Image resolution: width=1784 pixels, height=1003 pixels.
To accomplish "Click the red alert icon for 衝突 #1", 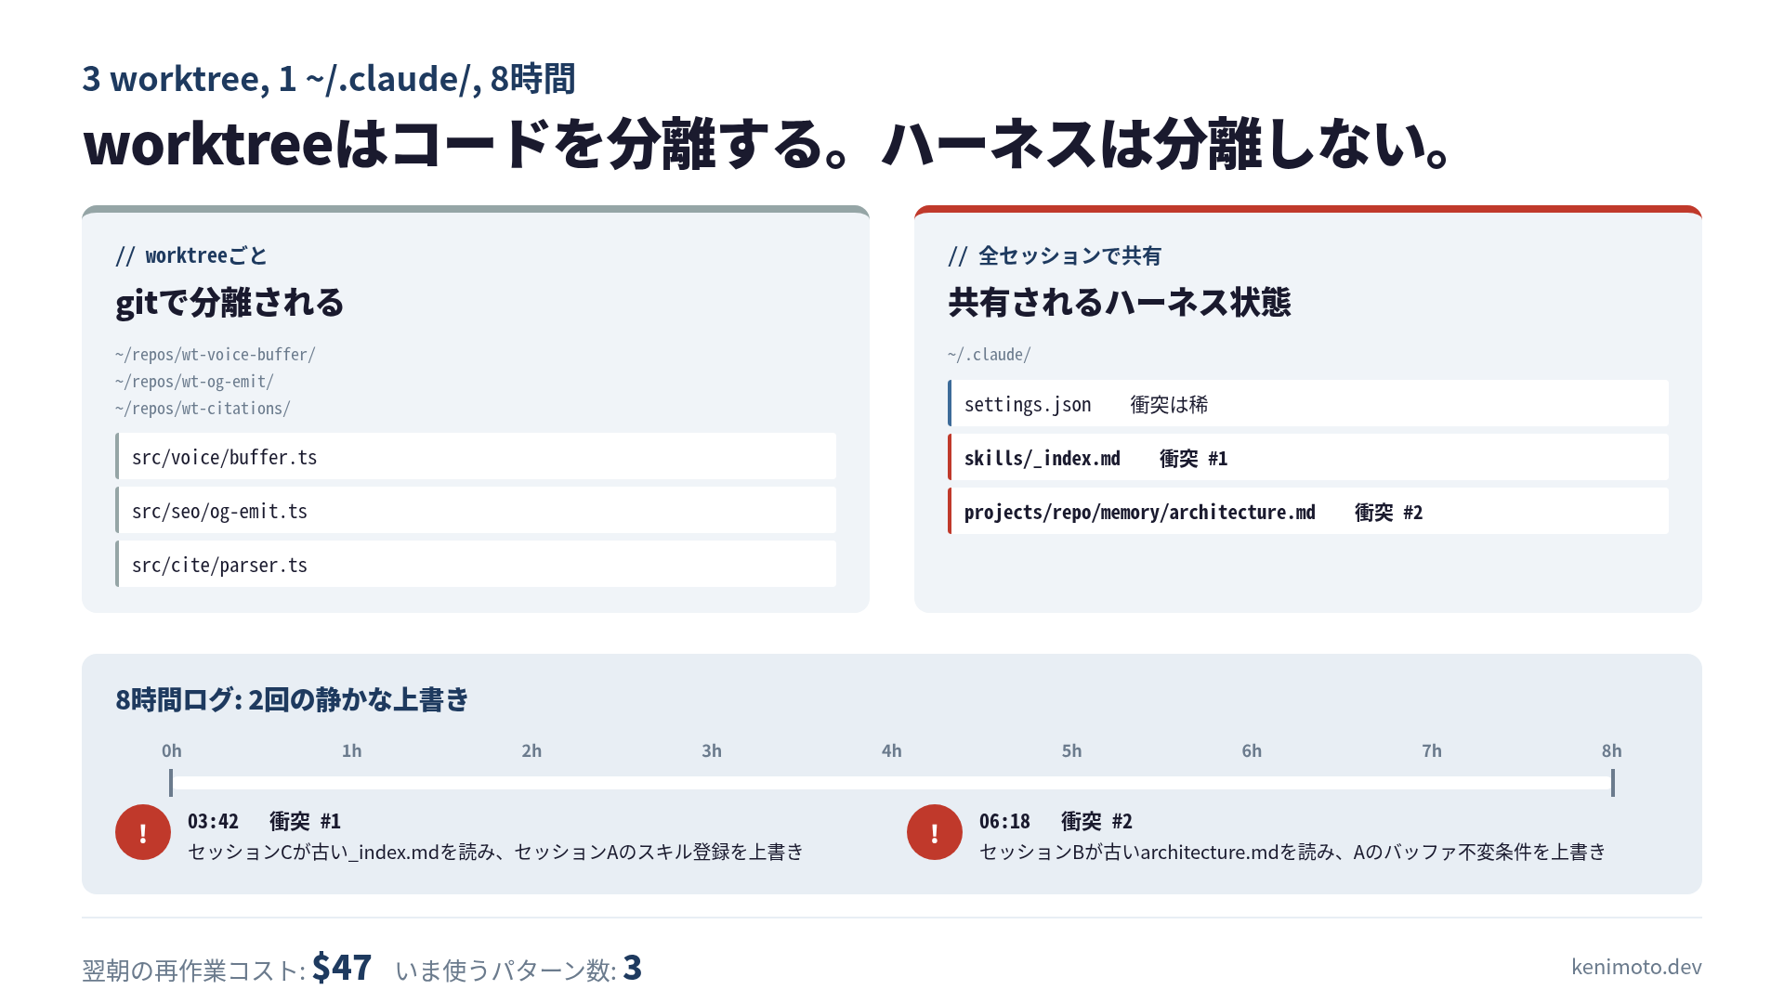I will [143, 832].
